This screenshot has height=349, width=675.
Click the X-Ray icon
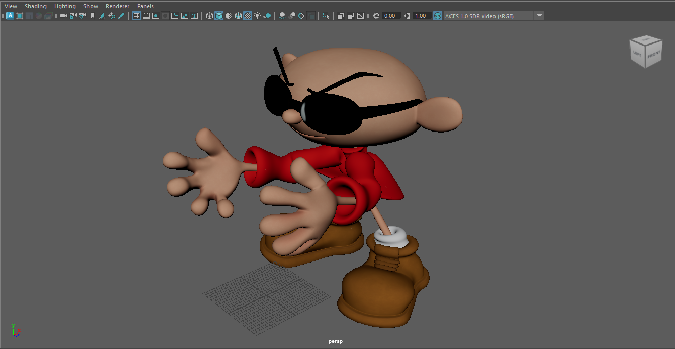[341, 16]
